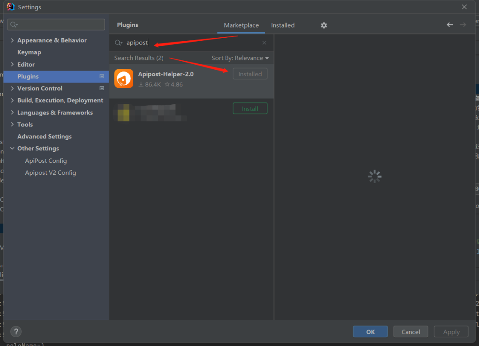
Task: Open ApiPost Config settings
Action: [46, 161]
